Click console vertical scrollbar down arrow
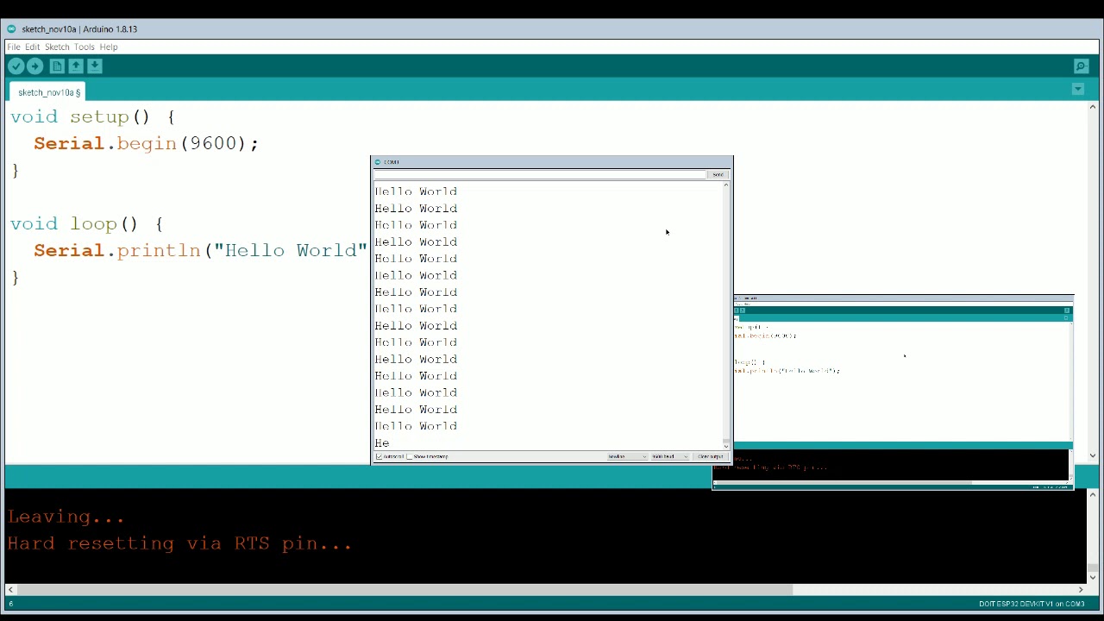The width and height of the screenshot is (1104, 621). (1094, 579)
